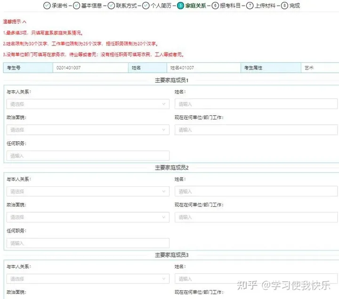
Task: Open 与本人关系 dropdown for family member 1
Action: (x=88, y=104)
